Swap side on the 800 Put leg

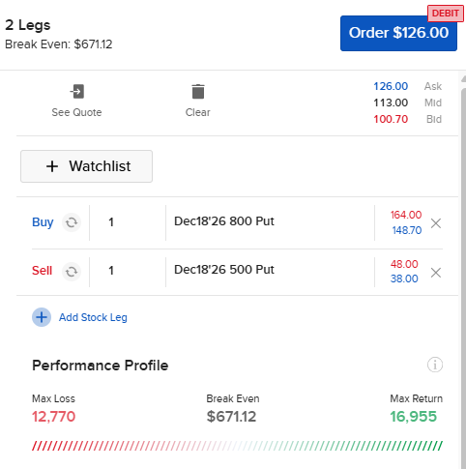coord(72,222)
